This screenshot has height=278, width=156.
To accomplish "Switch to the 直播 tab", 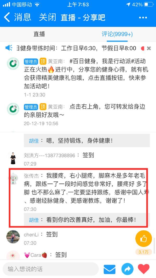I will pos(39,34).
